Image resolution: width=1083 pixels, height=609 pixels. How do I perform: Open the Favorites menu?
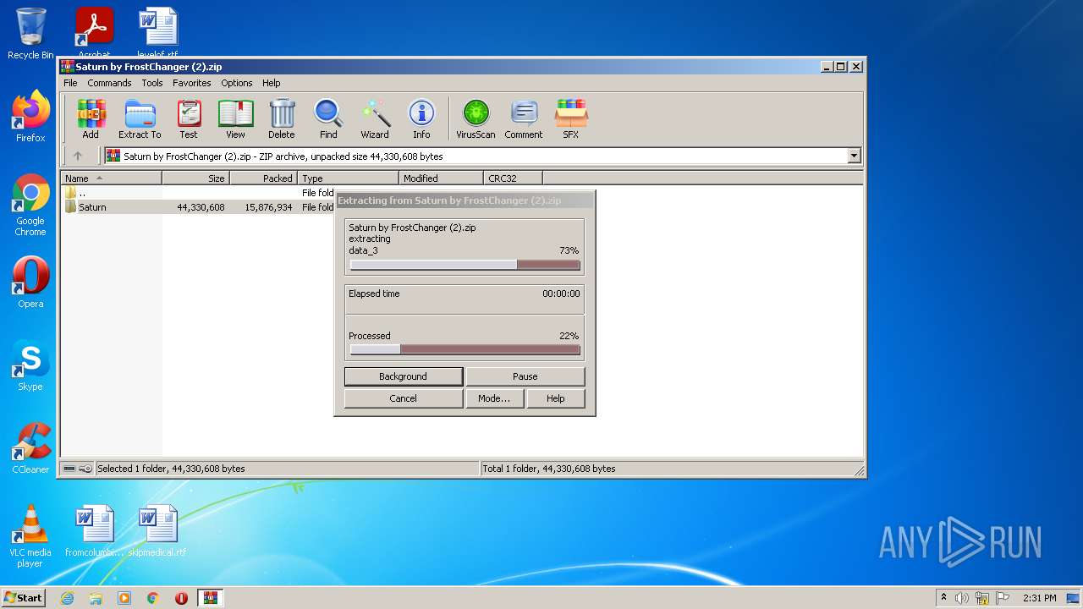[192, 83]
